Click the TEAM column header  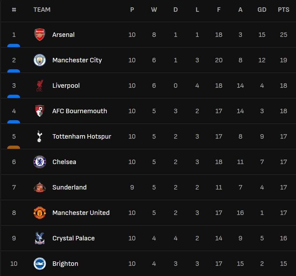pos(42,10)
